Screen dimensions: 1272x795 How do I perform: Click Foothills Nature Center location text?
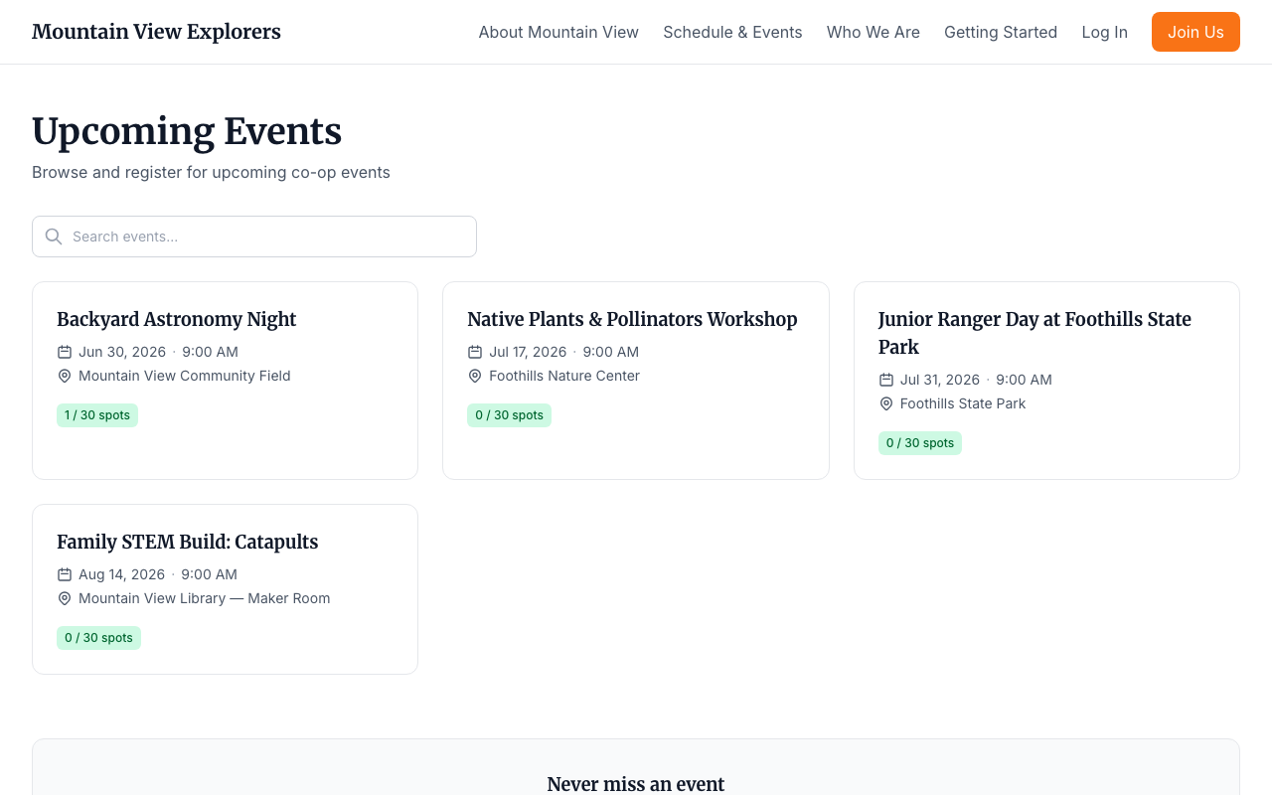coord(564,376)
